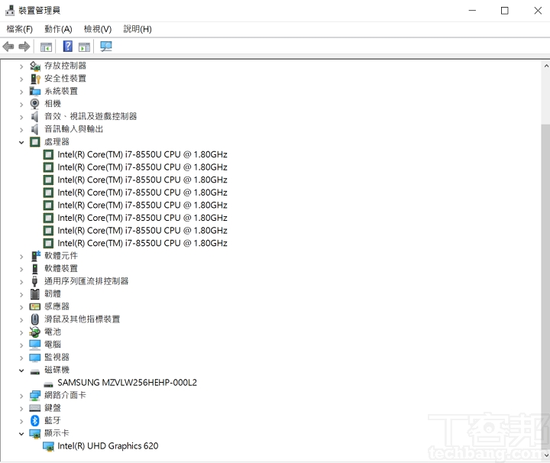Select the 系統裝置 label
This screenshot has width=550, height=463.
(61, 91)
